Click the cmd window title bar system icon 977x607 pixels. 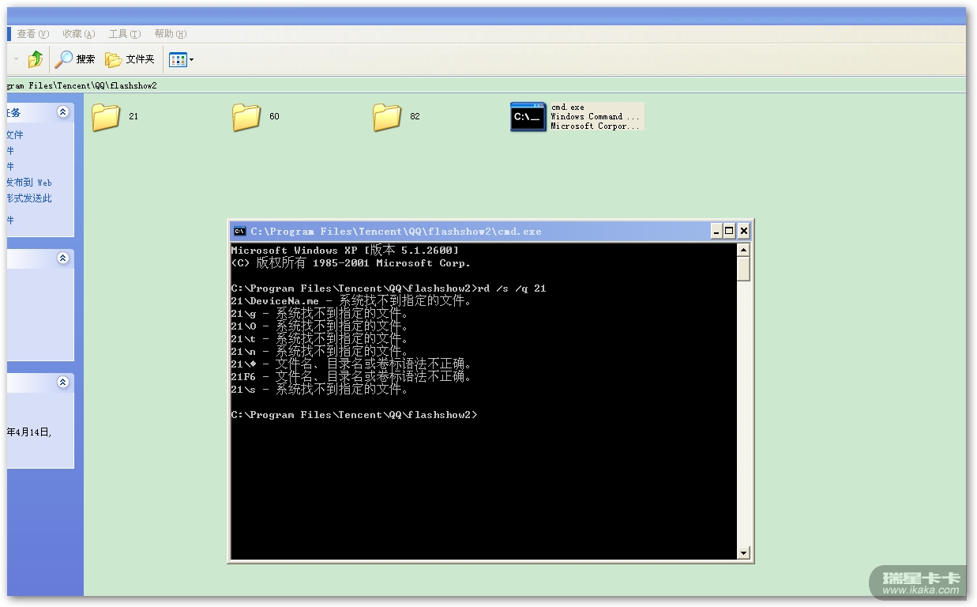239,232
